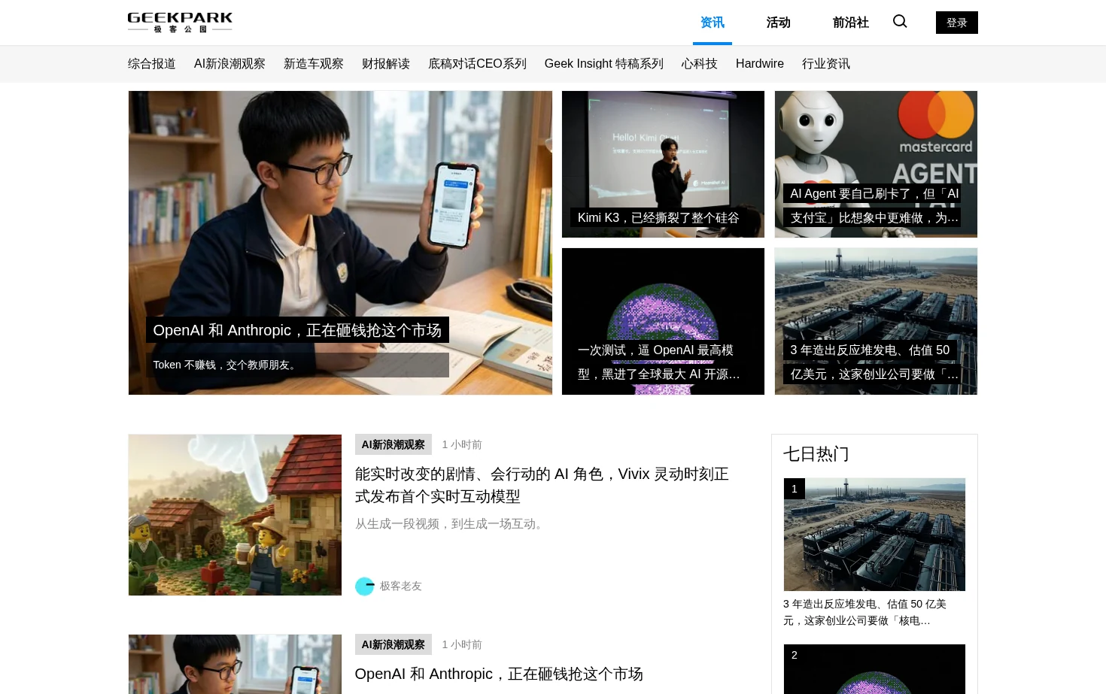Image resolution: width=1106 pixels, height=694 pixels.
Task: Open the 活动 navigation tab
Action: click(x=779, y=23)
